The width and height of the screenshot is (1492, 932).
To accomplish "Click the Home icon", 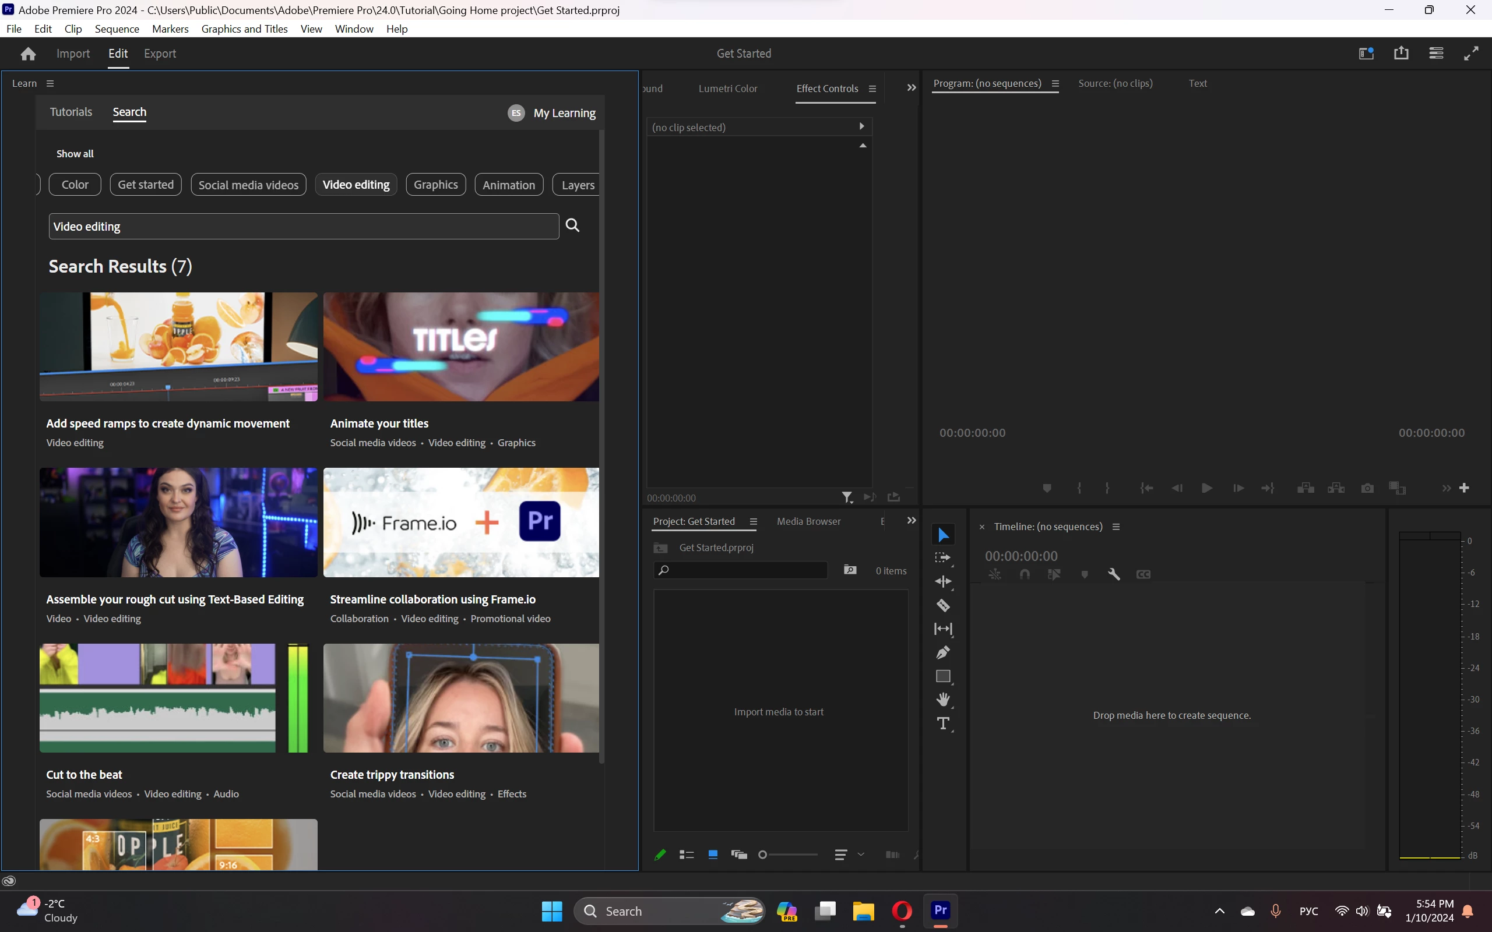I will [x=28, y=54].
